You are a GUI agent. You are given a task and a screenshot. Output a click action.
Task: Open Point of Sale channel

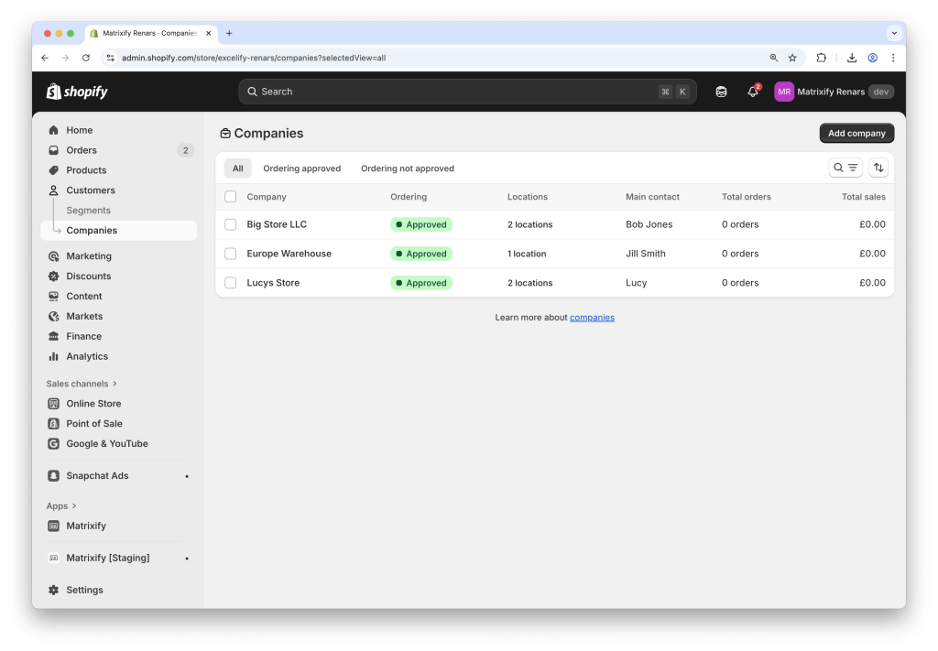click(x=94, y=423)
